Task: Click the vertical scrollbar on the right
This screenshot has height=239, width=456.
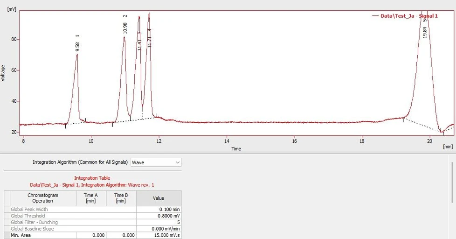Action: click(x=451, y=182)
